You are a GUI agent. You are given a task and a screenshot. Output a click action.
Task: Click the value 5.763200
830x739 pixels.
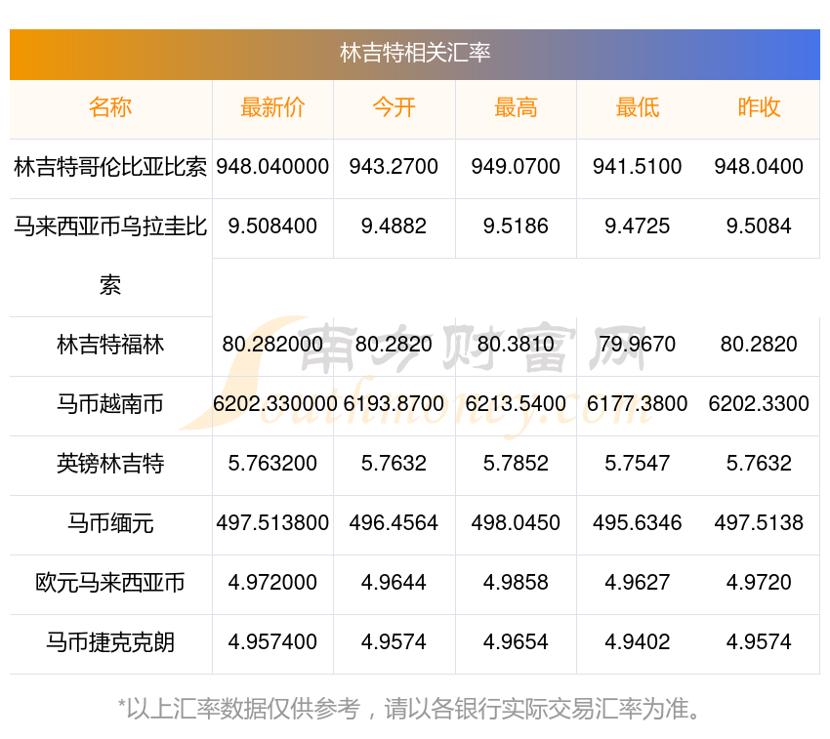click(x=272, y=464)
